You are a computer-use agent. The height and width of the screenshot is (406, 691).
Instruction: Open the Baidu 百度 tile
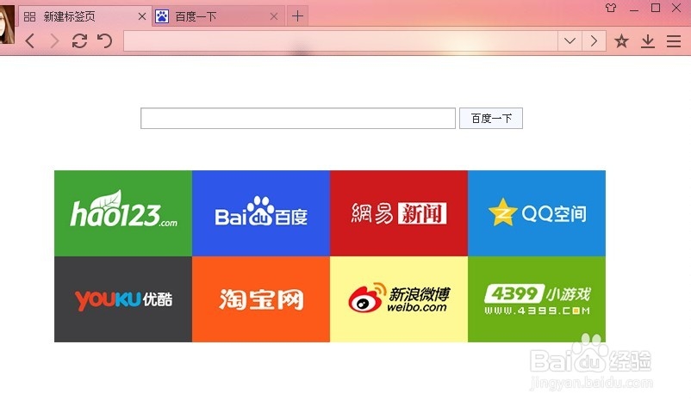point(261,213)
